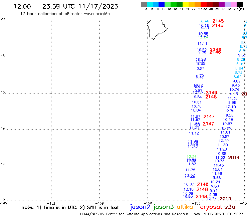247x217 pixels.
Task: Click the '10.04' wave height value
Action: pyautogui.click(x=196, y=110)
